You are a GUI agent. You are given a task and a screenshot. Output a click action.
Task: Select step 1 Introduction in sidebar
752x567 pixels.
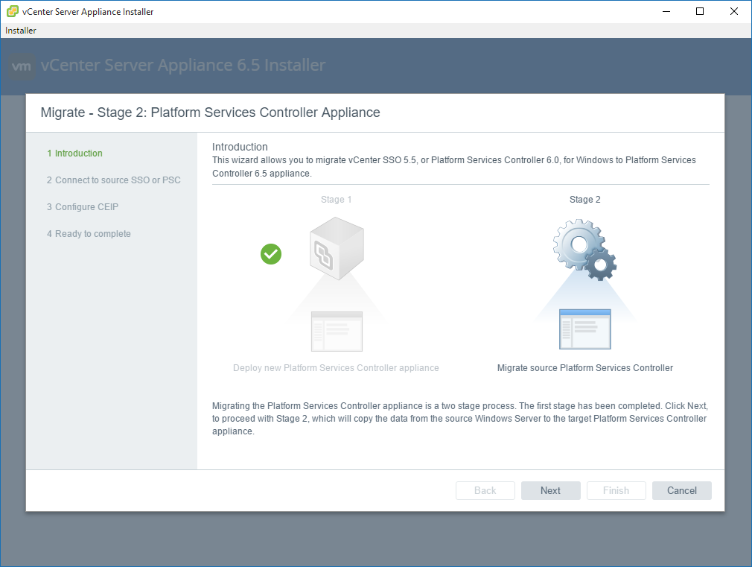click(74, 153)
